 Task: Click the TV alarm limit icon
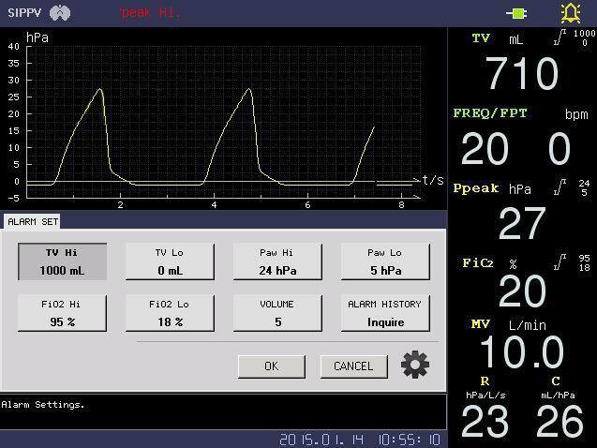[560, 38]
